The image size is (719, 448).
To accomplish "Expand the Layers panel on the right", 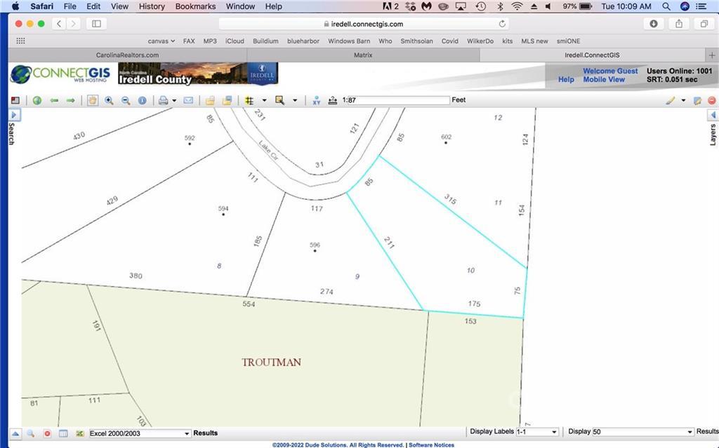I will [x=713, y=114].
